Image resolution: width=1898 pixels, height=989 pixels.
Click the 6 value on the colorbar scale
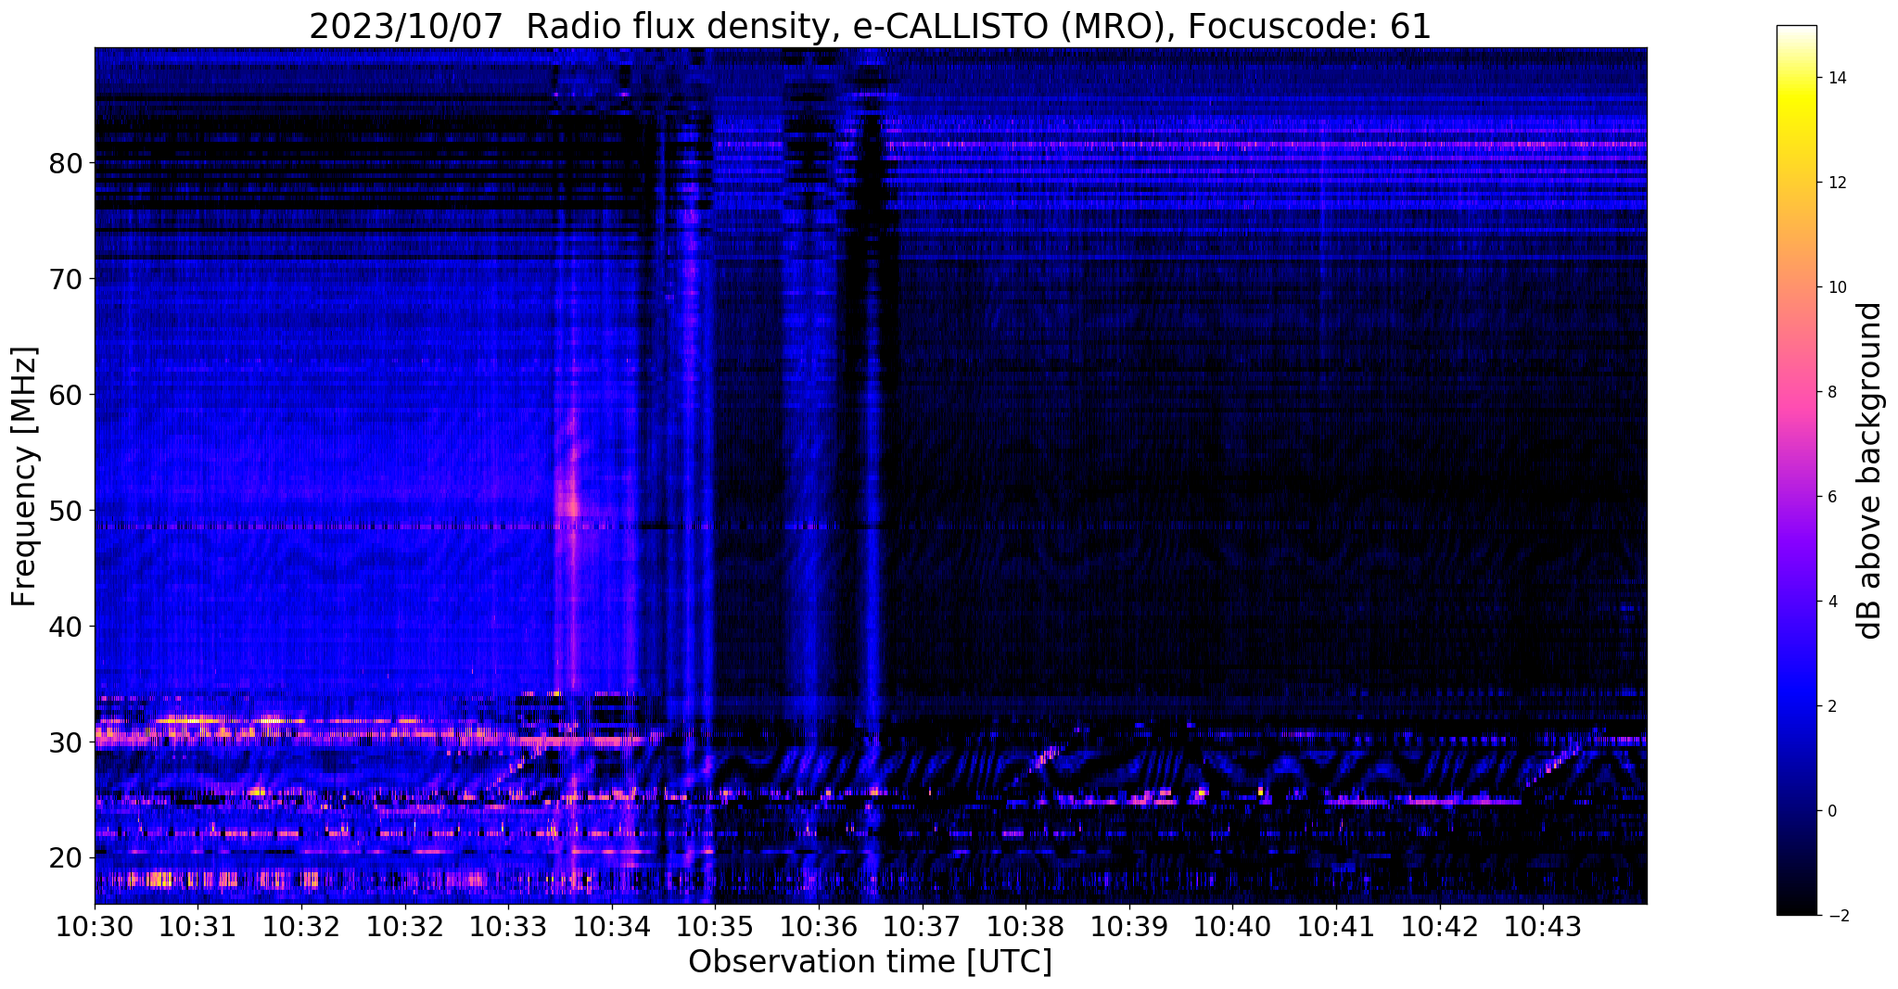(x=1832, y=497)
